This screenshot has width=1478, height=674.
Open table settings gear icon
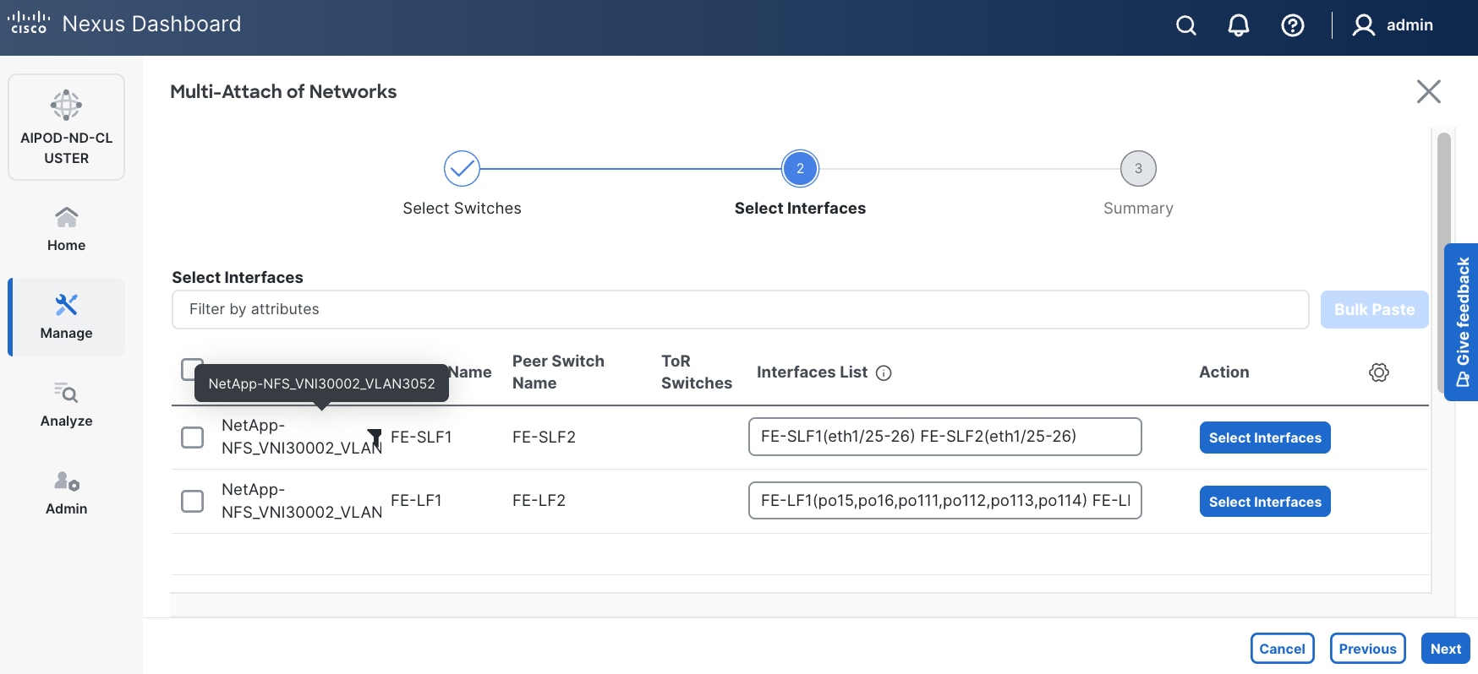tap(1379, 372)
